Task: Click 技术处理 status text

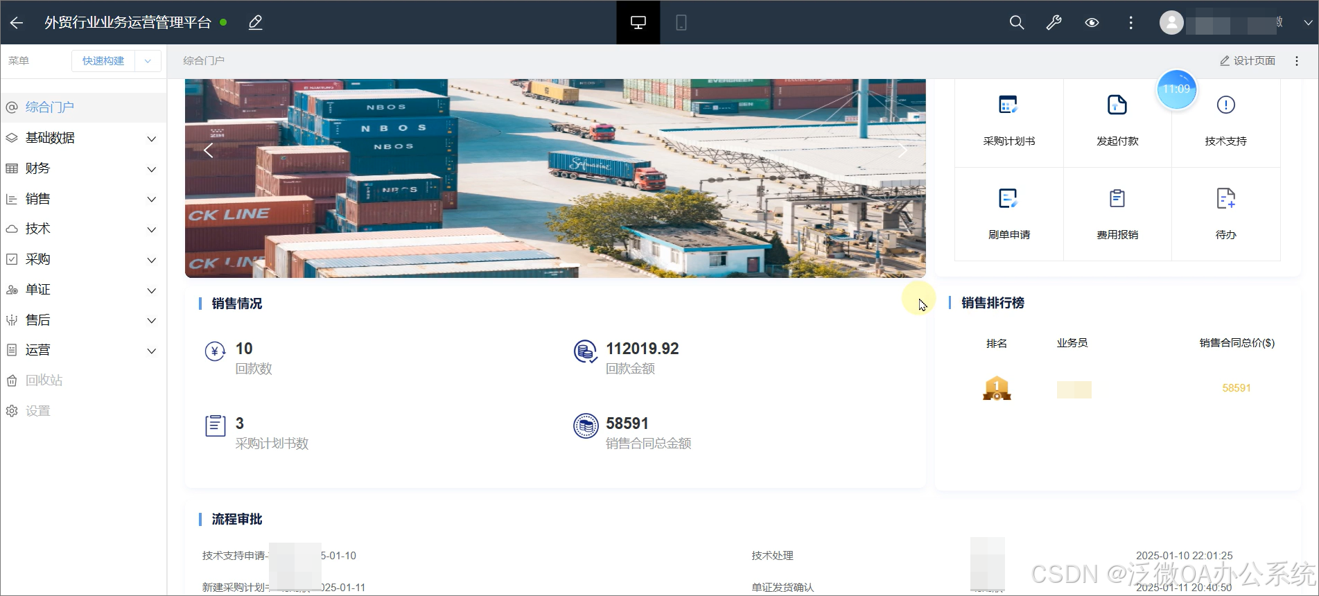Action: (x=772, y=556)
